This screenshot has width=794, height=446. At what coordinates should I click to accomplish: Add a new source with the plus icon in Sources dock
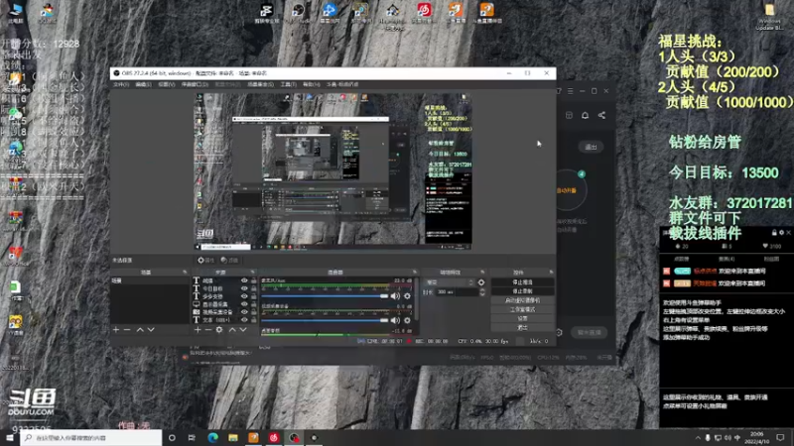(x=198, y=330)
